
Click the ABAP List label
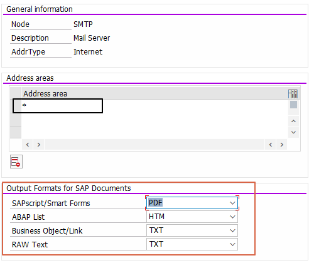(28, 217)
